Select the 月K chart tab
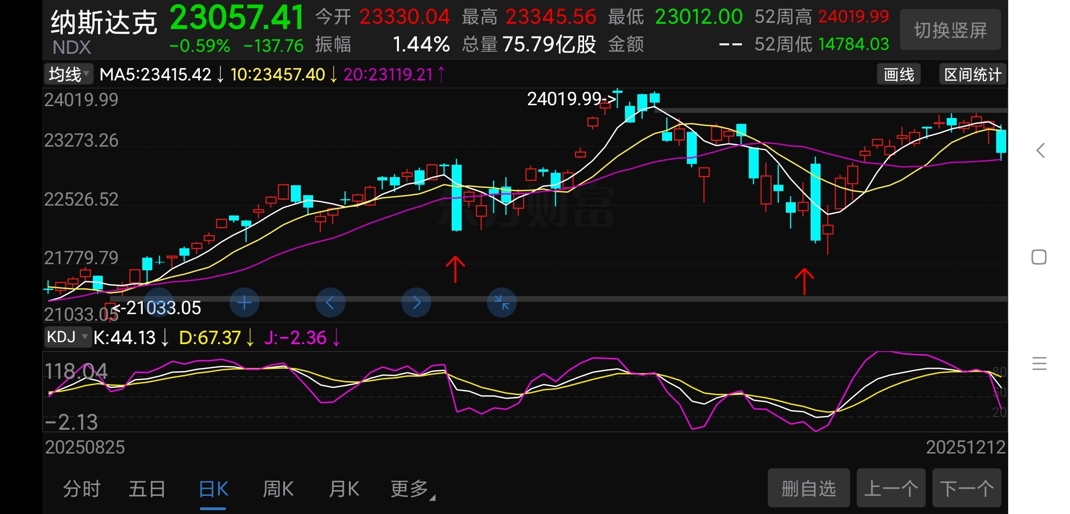Screen dimensions: 1070x514 (x=344, y=489)
